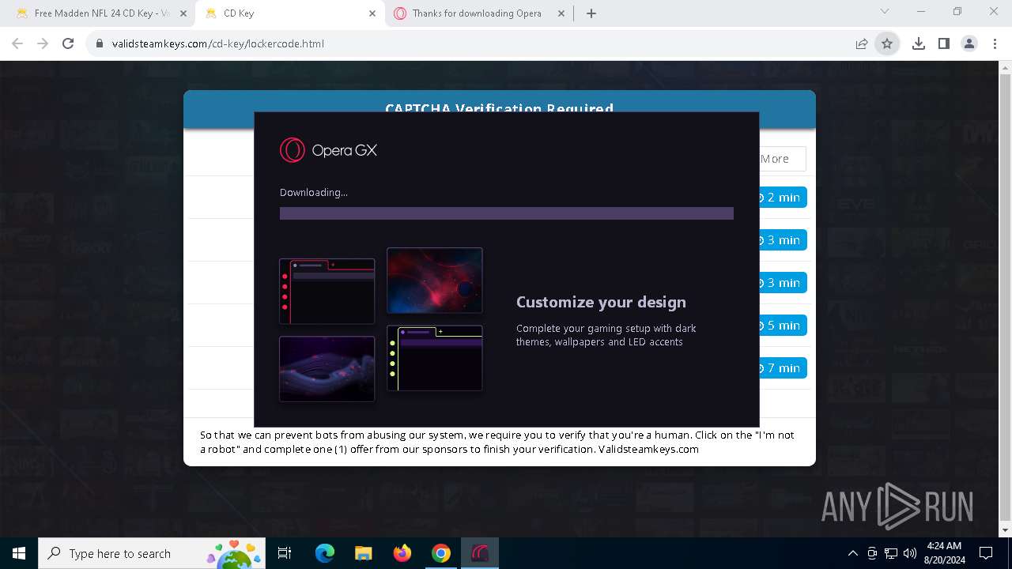Open the Windows Start menu

(19, 553)
